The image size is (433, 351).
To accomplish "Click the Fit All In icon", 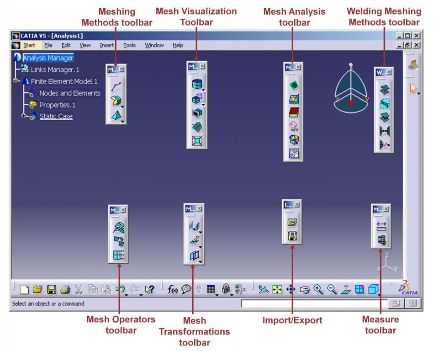I will (277, 289).
